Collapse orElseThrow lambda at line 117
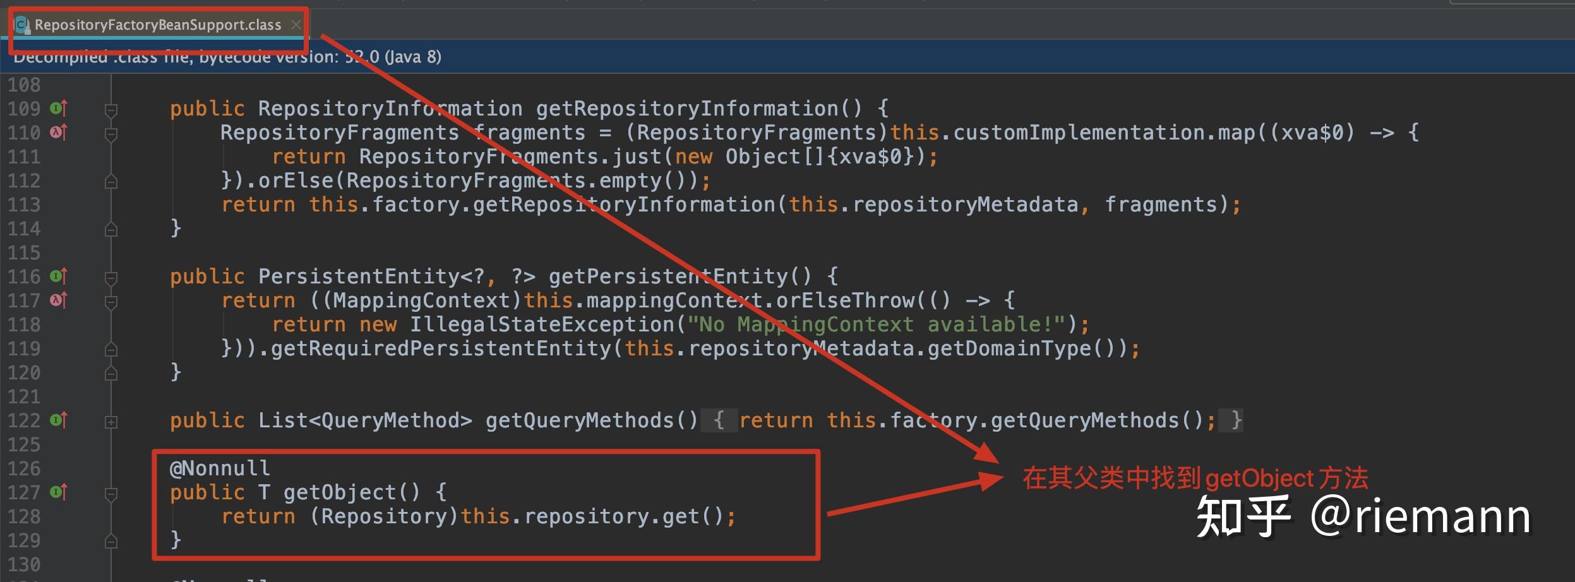The image size is (1575, 582). tap(111, 302)
